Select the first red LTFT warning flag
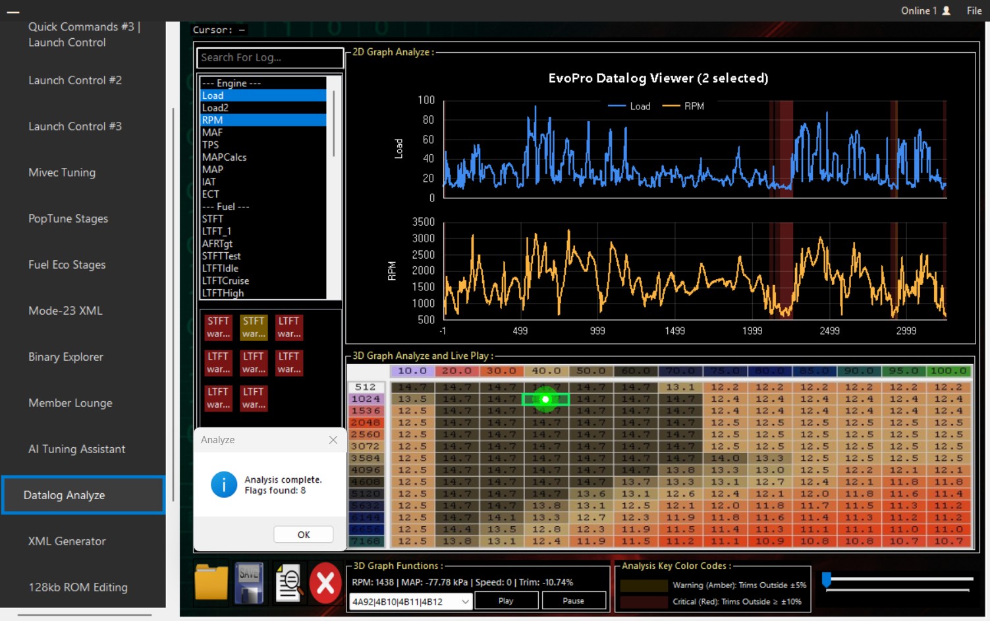 pyautogui.click(x=289, y=327)
